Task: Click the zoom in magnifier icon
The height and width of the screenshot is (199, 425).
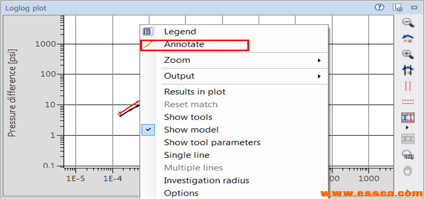Action: click(x=408, y=54)
